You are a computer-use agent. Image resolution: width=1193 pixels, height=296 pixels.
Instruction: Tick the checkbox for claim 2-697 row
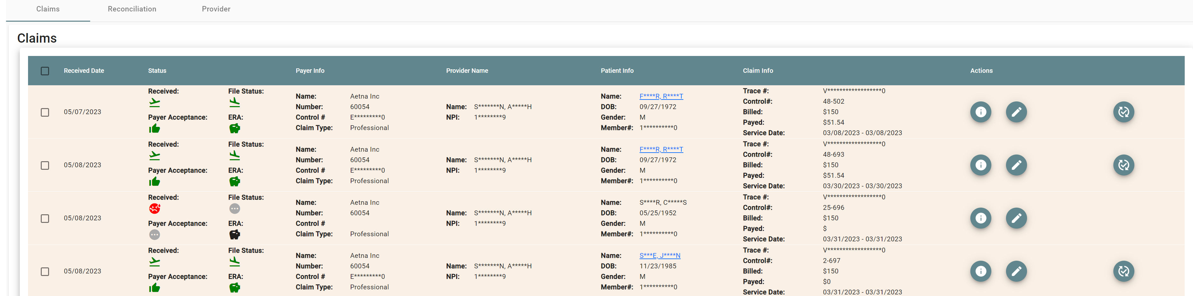45,272
